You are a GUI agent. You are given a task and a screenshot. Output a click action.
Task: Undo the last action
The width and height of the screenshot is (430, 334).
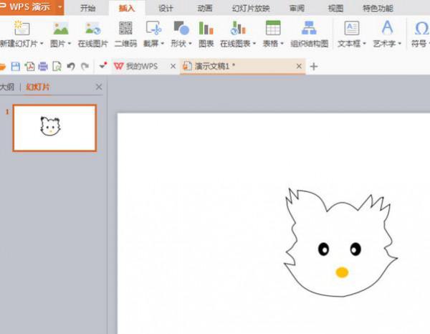tap(70, 67)
